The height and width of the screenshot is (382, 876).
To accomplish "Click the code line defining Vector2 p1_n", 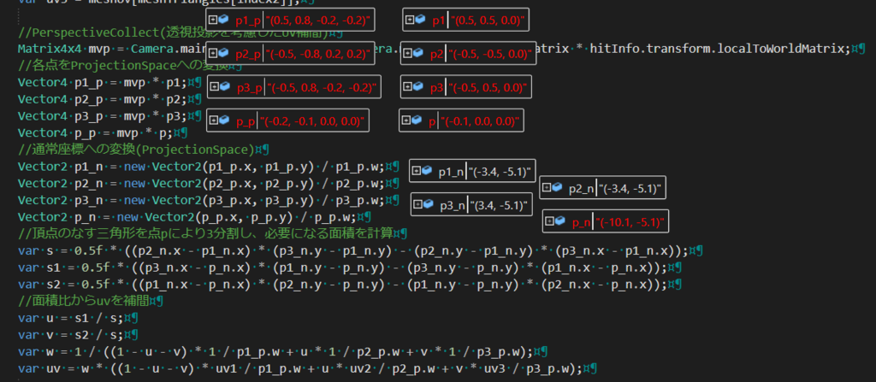I will click(203, 167).
